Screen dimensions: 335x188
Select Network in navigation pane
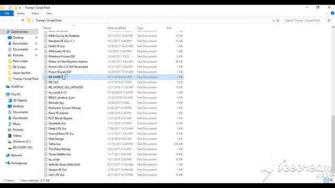point(16,156)
